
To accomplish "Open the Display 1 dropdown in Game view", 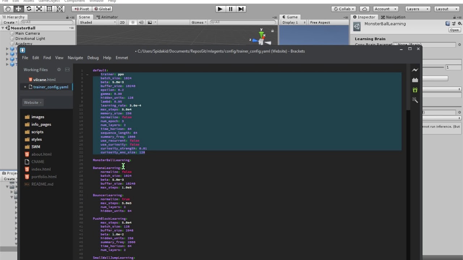I will tap(293, 22).
